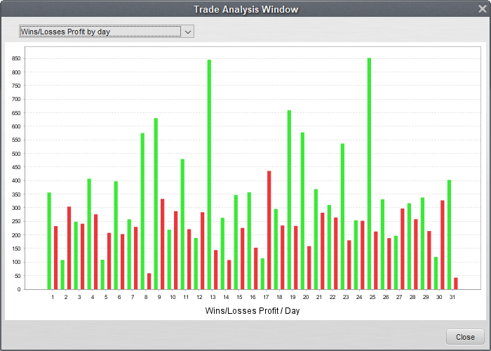The image size is (491, 351).
Task: Click the x-axis label 25
Action: pyautogui.click(x=372, y=297)
